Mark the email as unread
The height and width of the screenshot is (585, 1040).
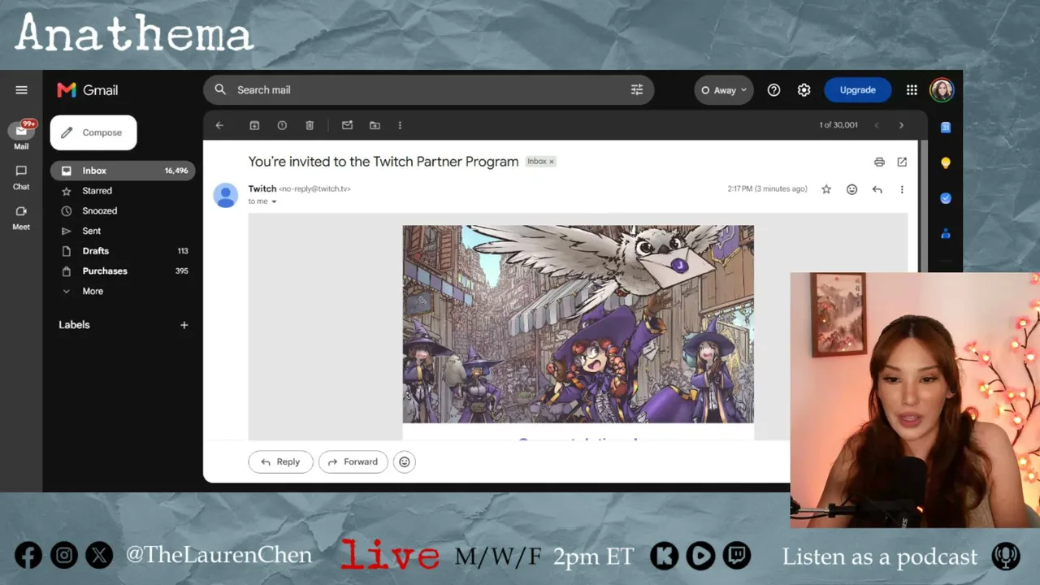pyautogui.click(x=347, y=125)
